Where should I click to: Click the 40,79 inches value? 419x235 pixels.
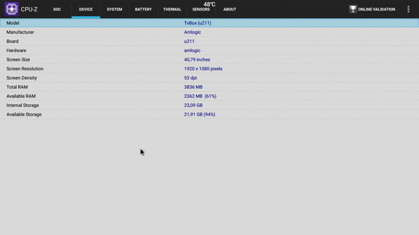point(197,60)
